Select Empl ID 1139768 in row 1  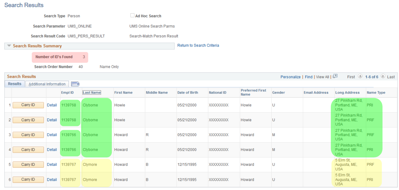click(x=68, y=105)
